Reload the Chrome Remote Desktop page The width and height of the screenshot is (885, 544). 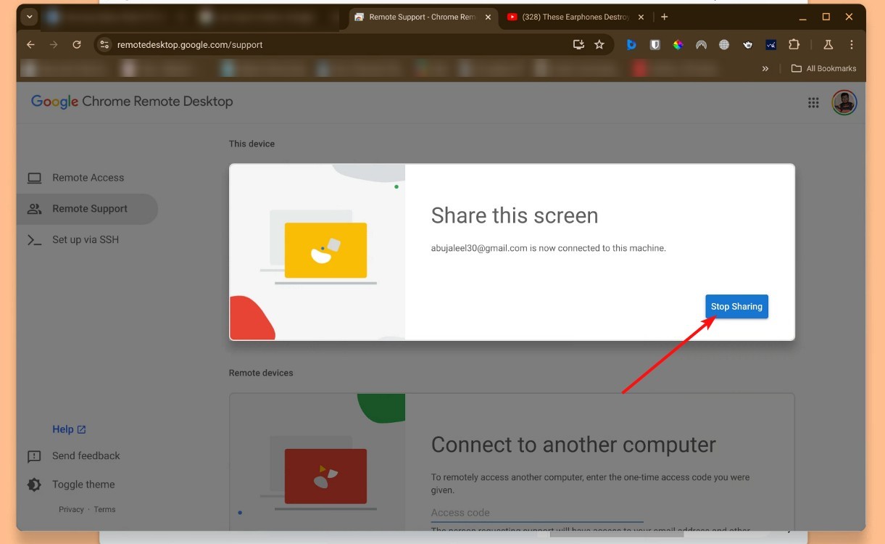point(77,44)
